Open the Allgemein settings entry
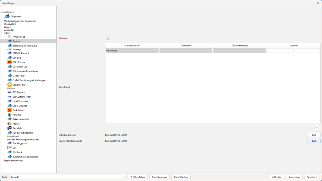The image size is (322, 181). pos(16,16)
